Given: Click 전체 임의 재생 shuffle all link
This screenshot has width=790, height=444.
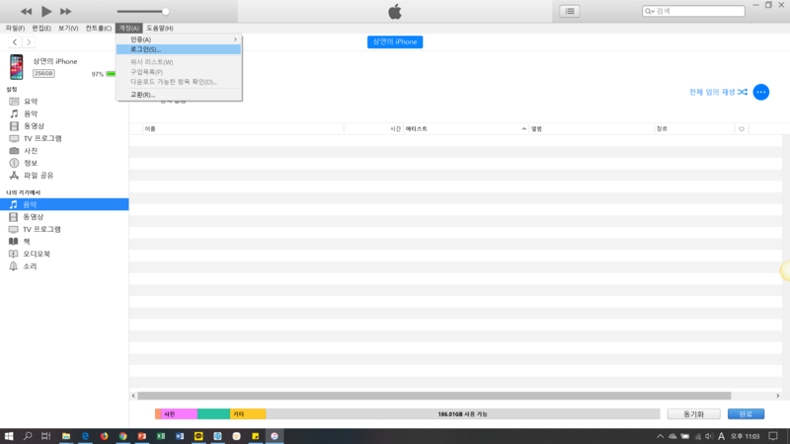Looking at the screenshot, I should [718, 92].
